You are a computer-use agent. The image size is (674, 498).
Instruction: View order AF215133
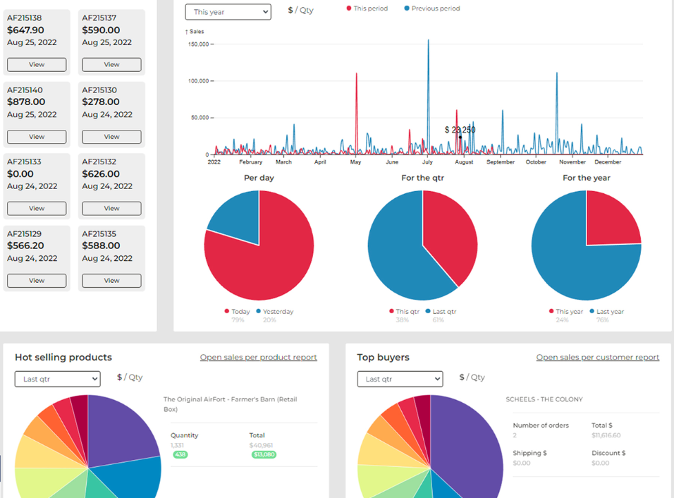tap(36, 208)
